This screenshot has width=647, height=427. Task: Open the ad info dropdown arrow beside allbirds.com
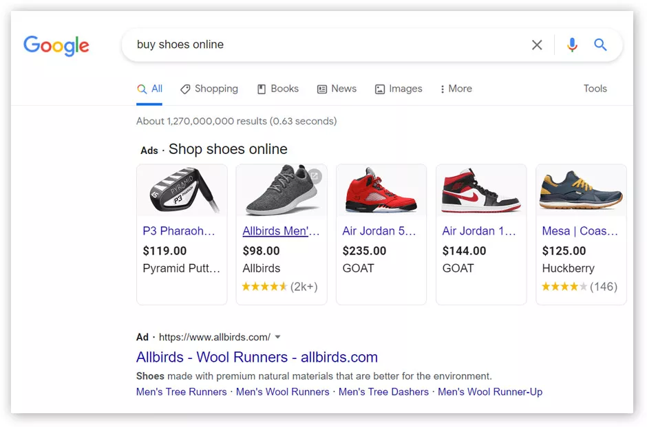(278, 337)
